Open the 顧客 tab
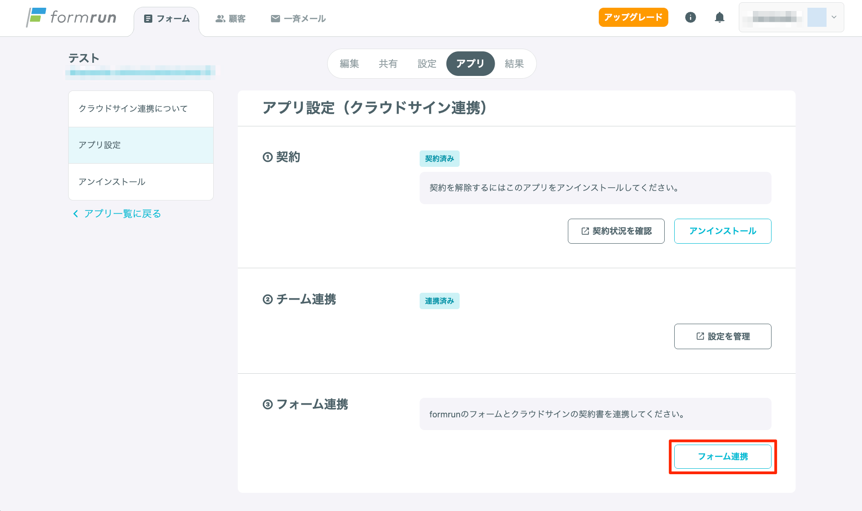This screenshot has width=862, height=511. 231,19
